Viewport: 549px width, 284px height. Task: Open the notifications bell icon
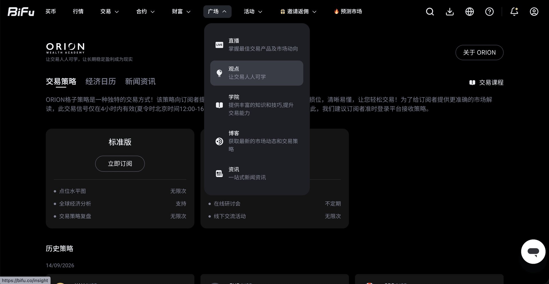[514, 12]
